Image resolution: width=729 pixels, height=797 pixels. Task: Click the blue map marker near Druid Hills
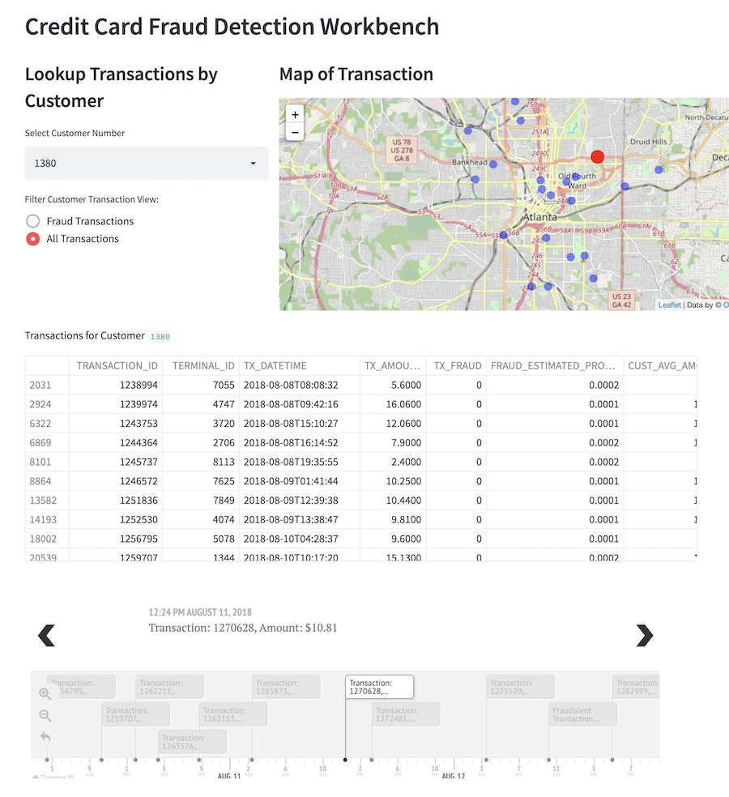659,170
